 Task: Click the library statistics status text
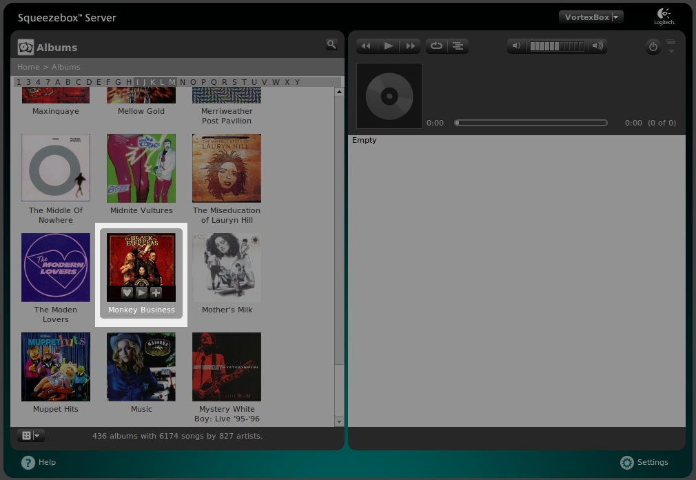click(x=178, y=436)
